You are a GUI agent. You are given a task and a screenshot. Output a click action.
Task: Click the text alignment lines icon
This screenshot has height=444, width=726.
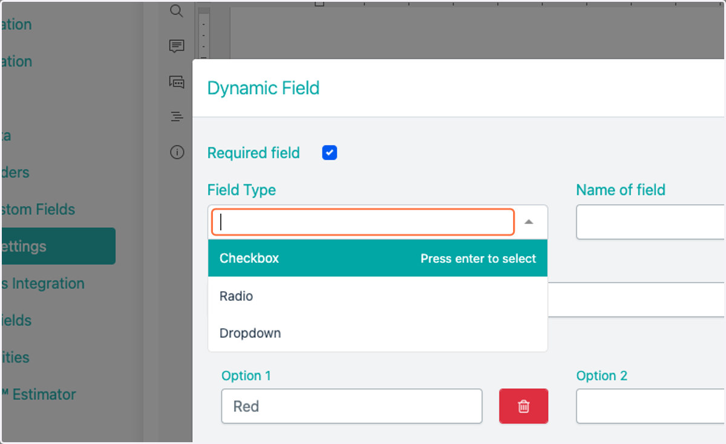(x=177, y=117)
